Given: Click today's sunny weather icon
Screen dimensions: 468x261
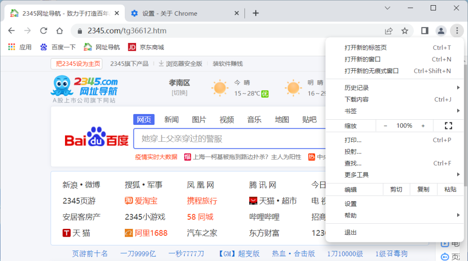Looking at the screenshot, I should (220, 88).
